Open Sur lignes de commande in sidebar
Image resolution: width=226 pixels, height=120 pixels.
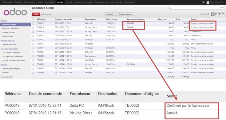click(13, 57)
